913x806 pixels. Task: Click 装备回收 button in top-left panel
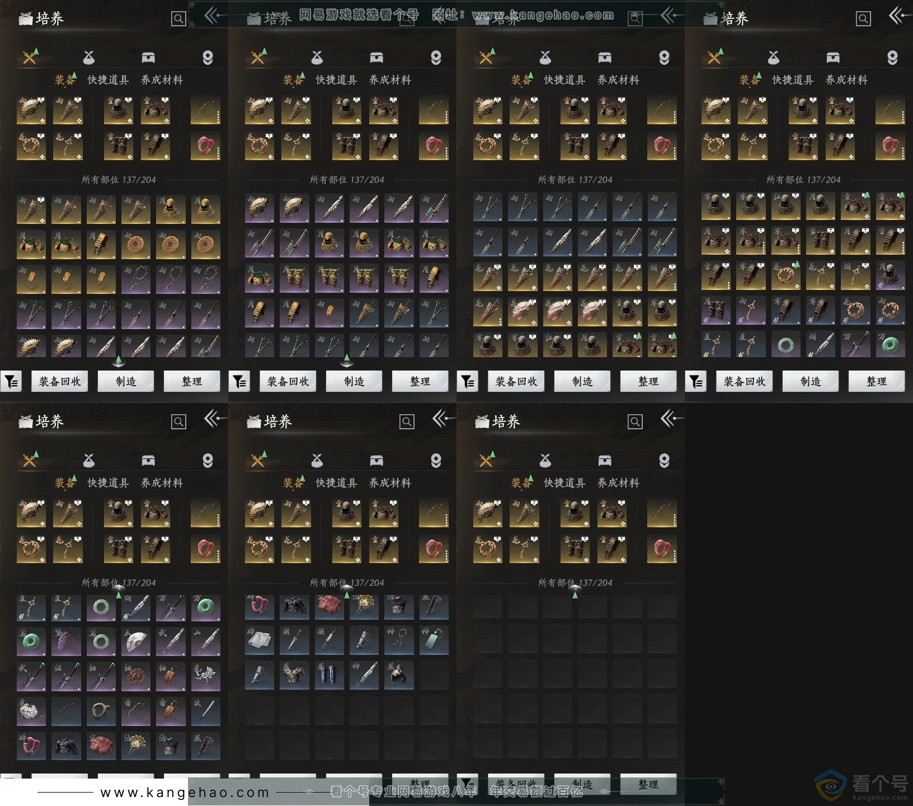point(60,381)
